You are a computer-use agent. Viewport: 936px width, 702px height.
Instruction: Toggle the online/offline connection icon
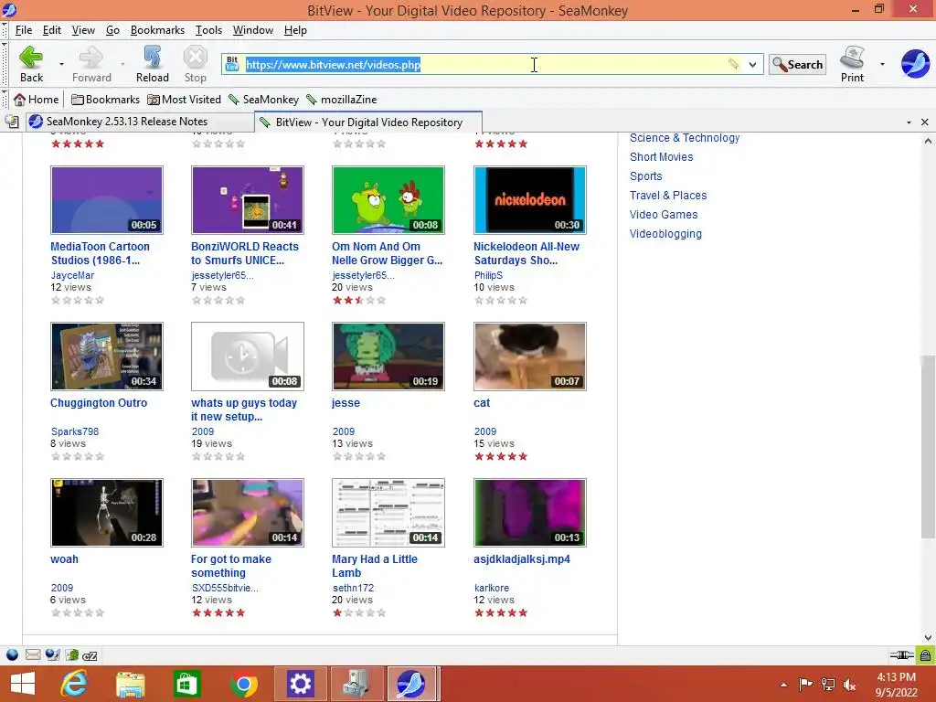[902, 655]
